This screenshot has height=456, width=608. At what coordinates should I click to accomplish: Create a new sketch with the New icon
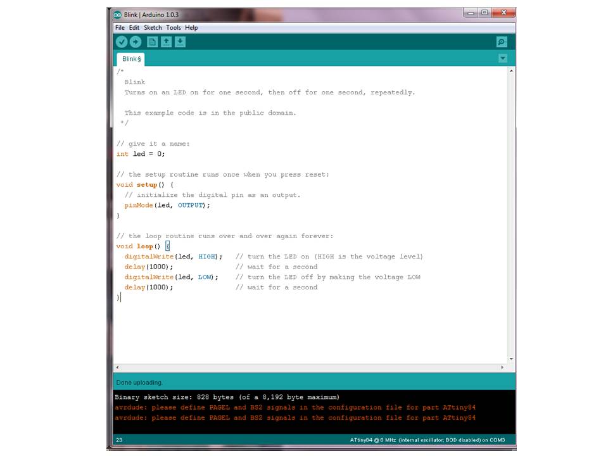coord(152,41)
